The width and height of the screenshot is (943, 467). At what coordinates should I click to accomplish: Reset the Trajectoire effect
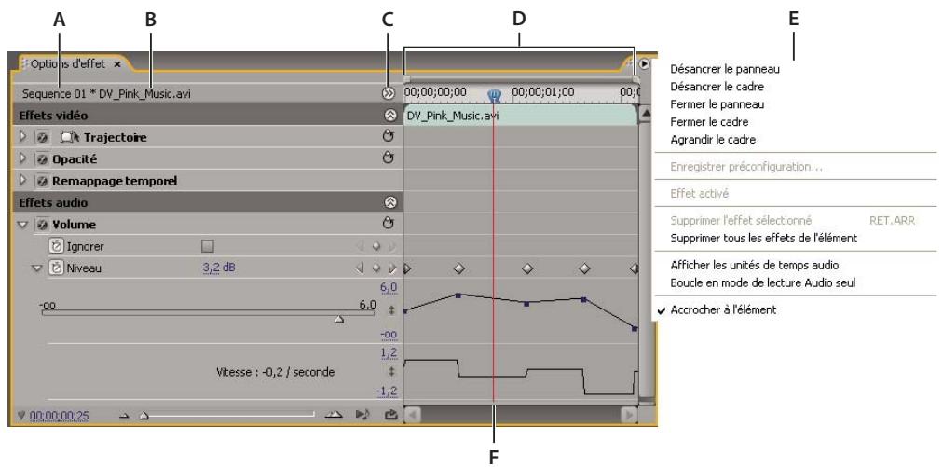[388, 137]
